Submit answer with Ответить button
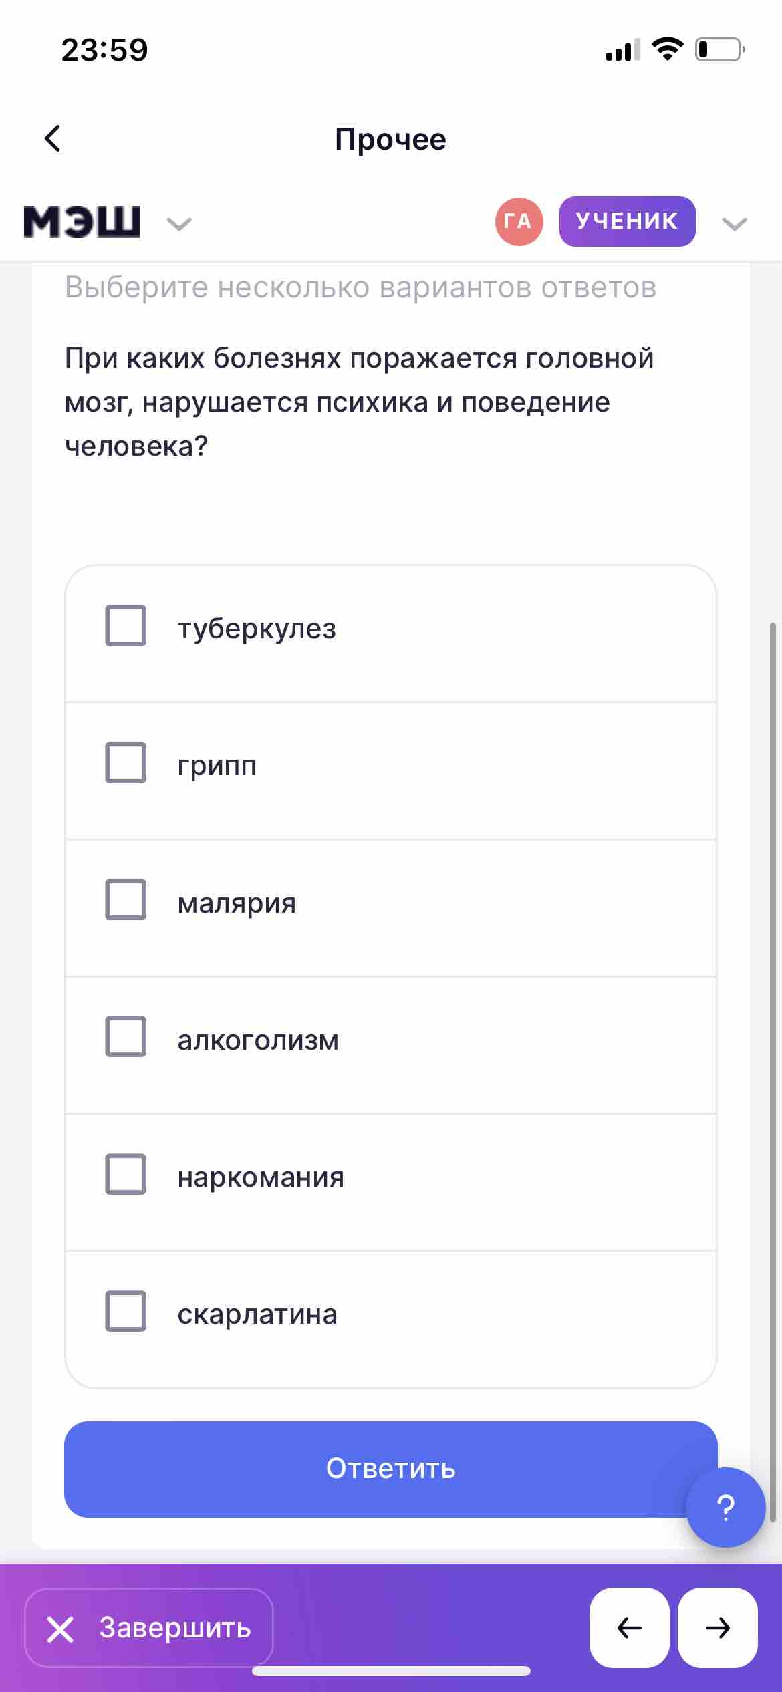The image size is (782, 1692). (x=391, y=1469)
